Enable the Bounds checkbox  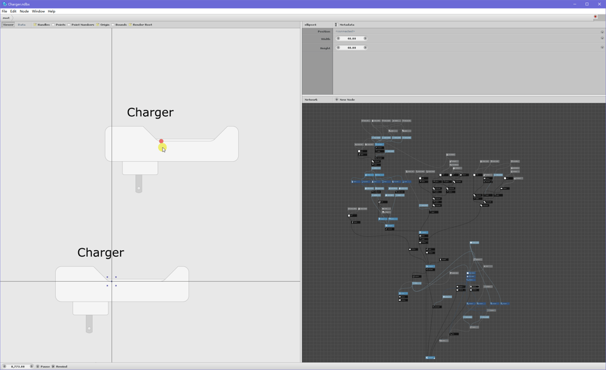pos(113,25)
